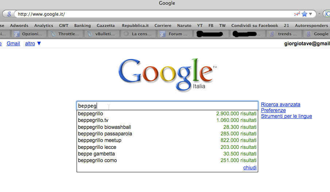Click the search box containing beppeg
Screen dimensions: 330x192
pos(167,105)
